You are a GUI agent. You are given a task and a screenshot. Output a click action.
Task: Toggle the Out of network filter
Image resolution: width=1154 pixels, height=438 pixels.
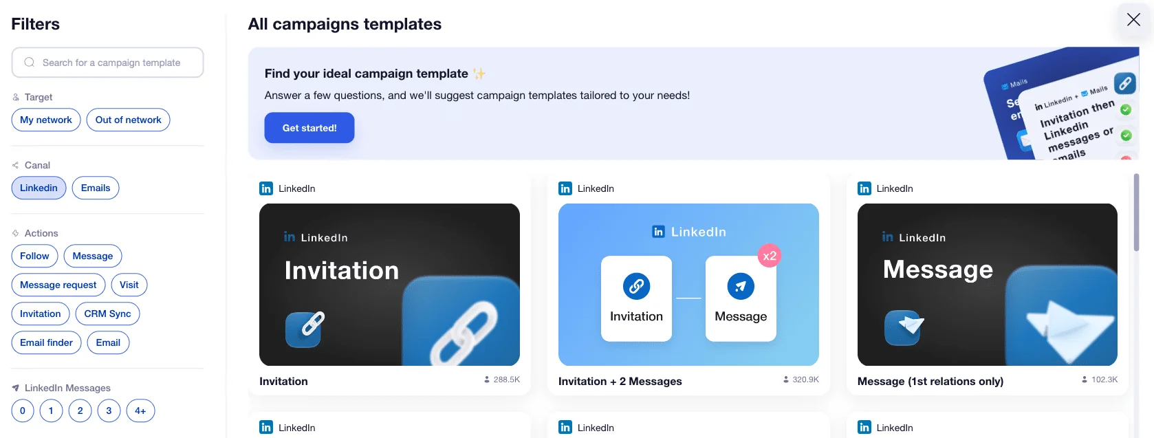click(128, 120)
